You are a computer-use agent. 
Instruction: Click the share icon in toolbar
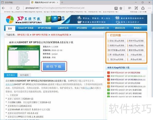click(x=143, y=8)
